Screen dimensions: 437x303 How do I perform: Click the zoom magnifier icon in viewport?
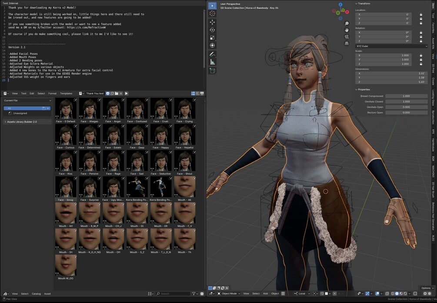click(x=347, y=23)
